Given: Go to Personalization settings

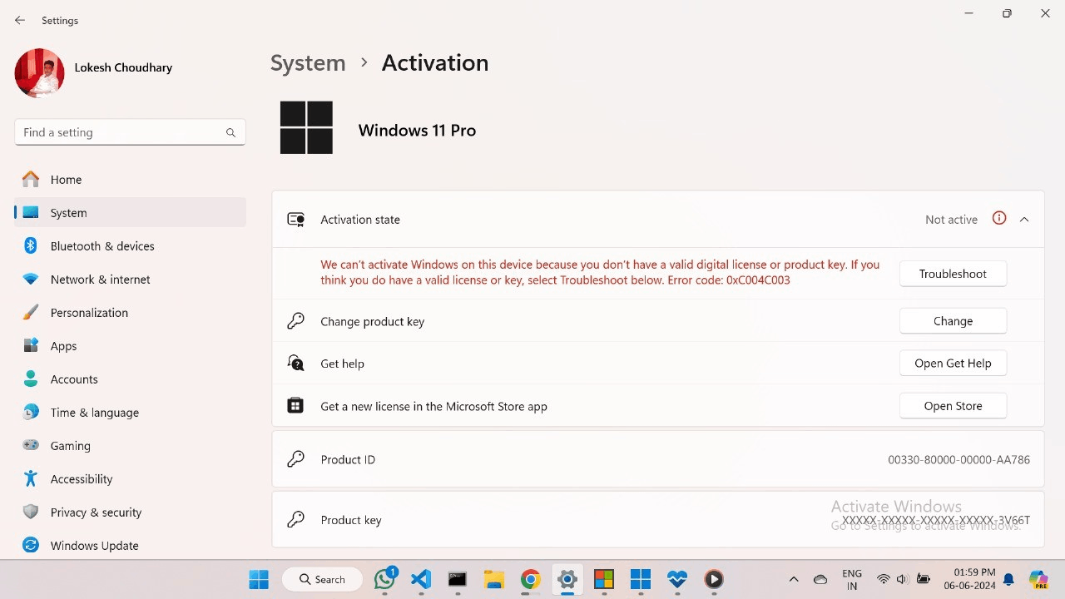Looking at the screenshot, I should click(x=130, y=313).
